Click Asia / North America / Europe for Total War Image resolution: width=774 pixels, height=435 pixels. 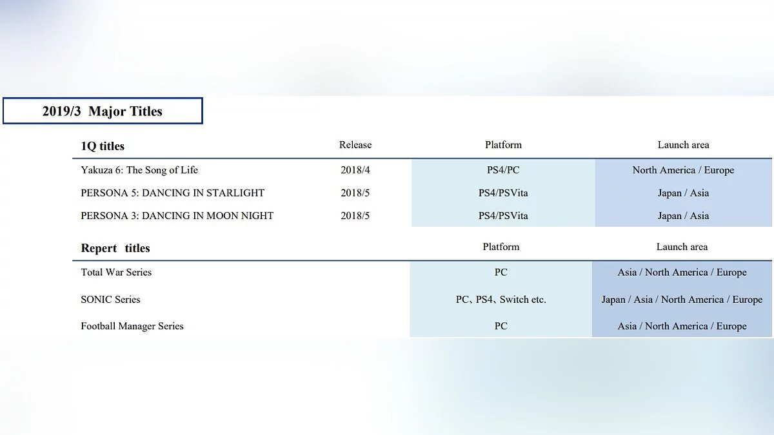pos(682,272)
